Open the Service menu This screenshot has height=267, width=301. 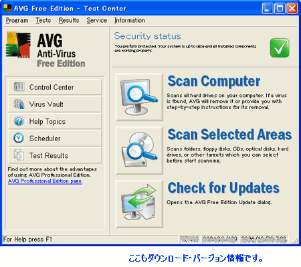click(97, 20)
